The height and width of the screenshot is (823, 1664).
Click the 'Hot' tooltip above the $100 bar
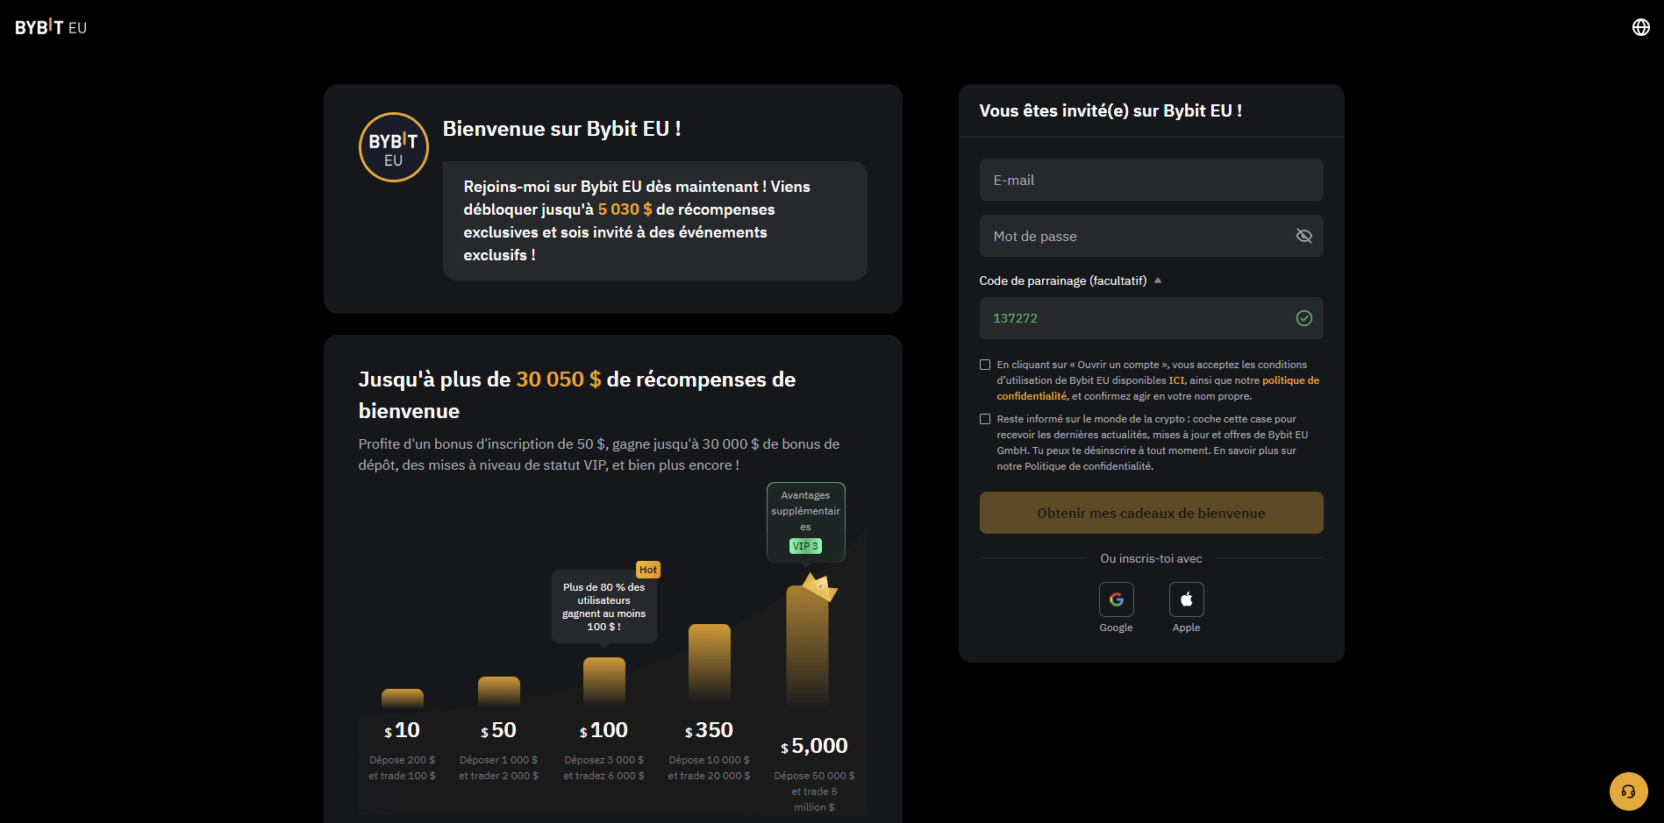click(x=648, y=569)
